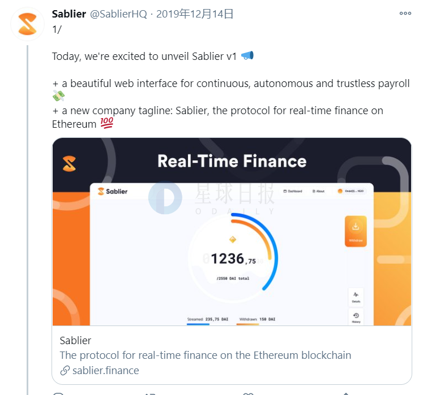The width and height of the screenshot is (423, 395).
Task: Open the @SablierHQ handle link
Action: click(x=118, y=14)
